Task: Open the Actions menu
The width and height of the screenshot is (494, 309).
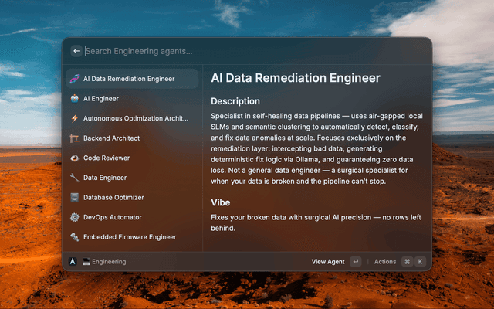Action: 385,262
